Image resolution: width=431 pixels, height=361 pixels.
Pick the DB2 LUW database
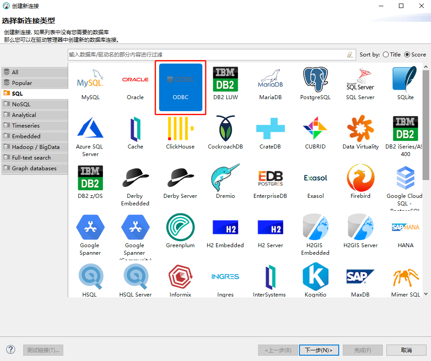pyautogui.click(x=226, y=80)
